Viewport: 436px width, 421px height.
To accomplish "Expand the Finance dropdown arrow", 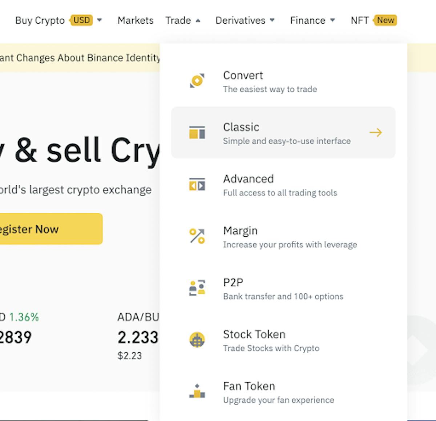I will (x=332, y=20).
